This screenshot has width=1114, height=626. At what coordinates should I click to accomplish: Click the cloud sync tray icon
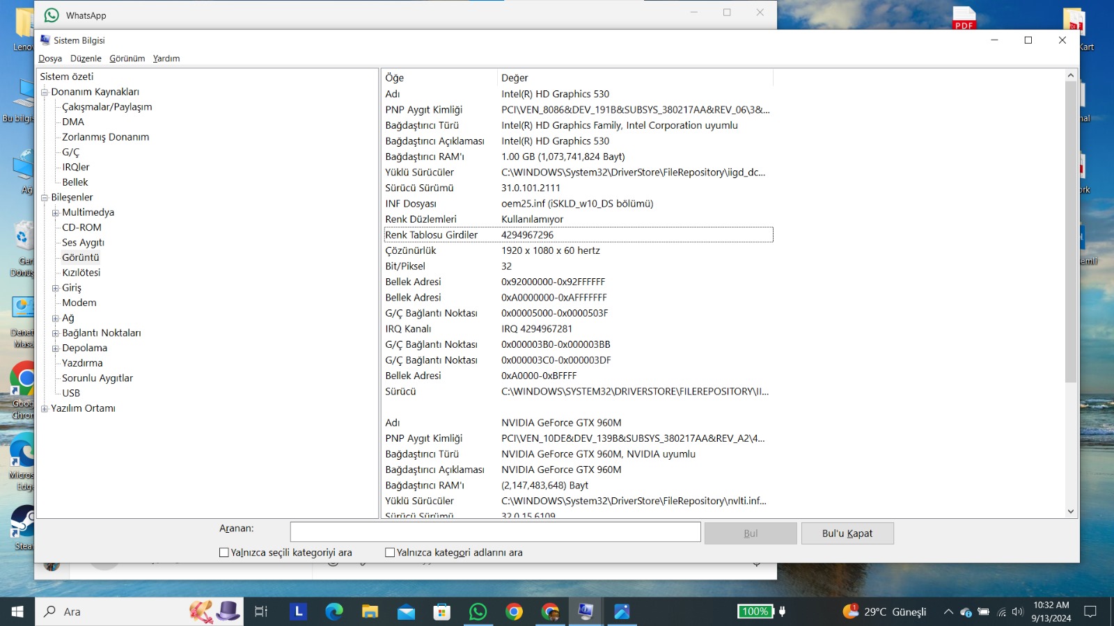(966, 612)
